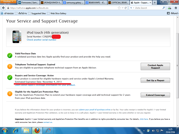Bookmark this page with the star icon

click(x=119, y=8)
